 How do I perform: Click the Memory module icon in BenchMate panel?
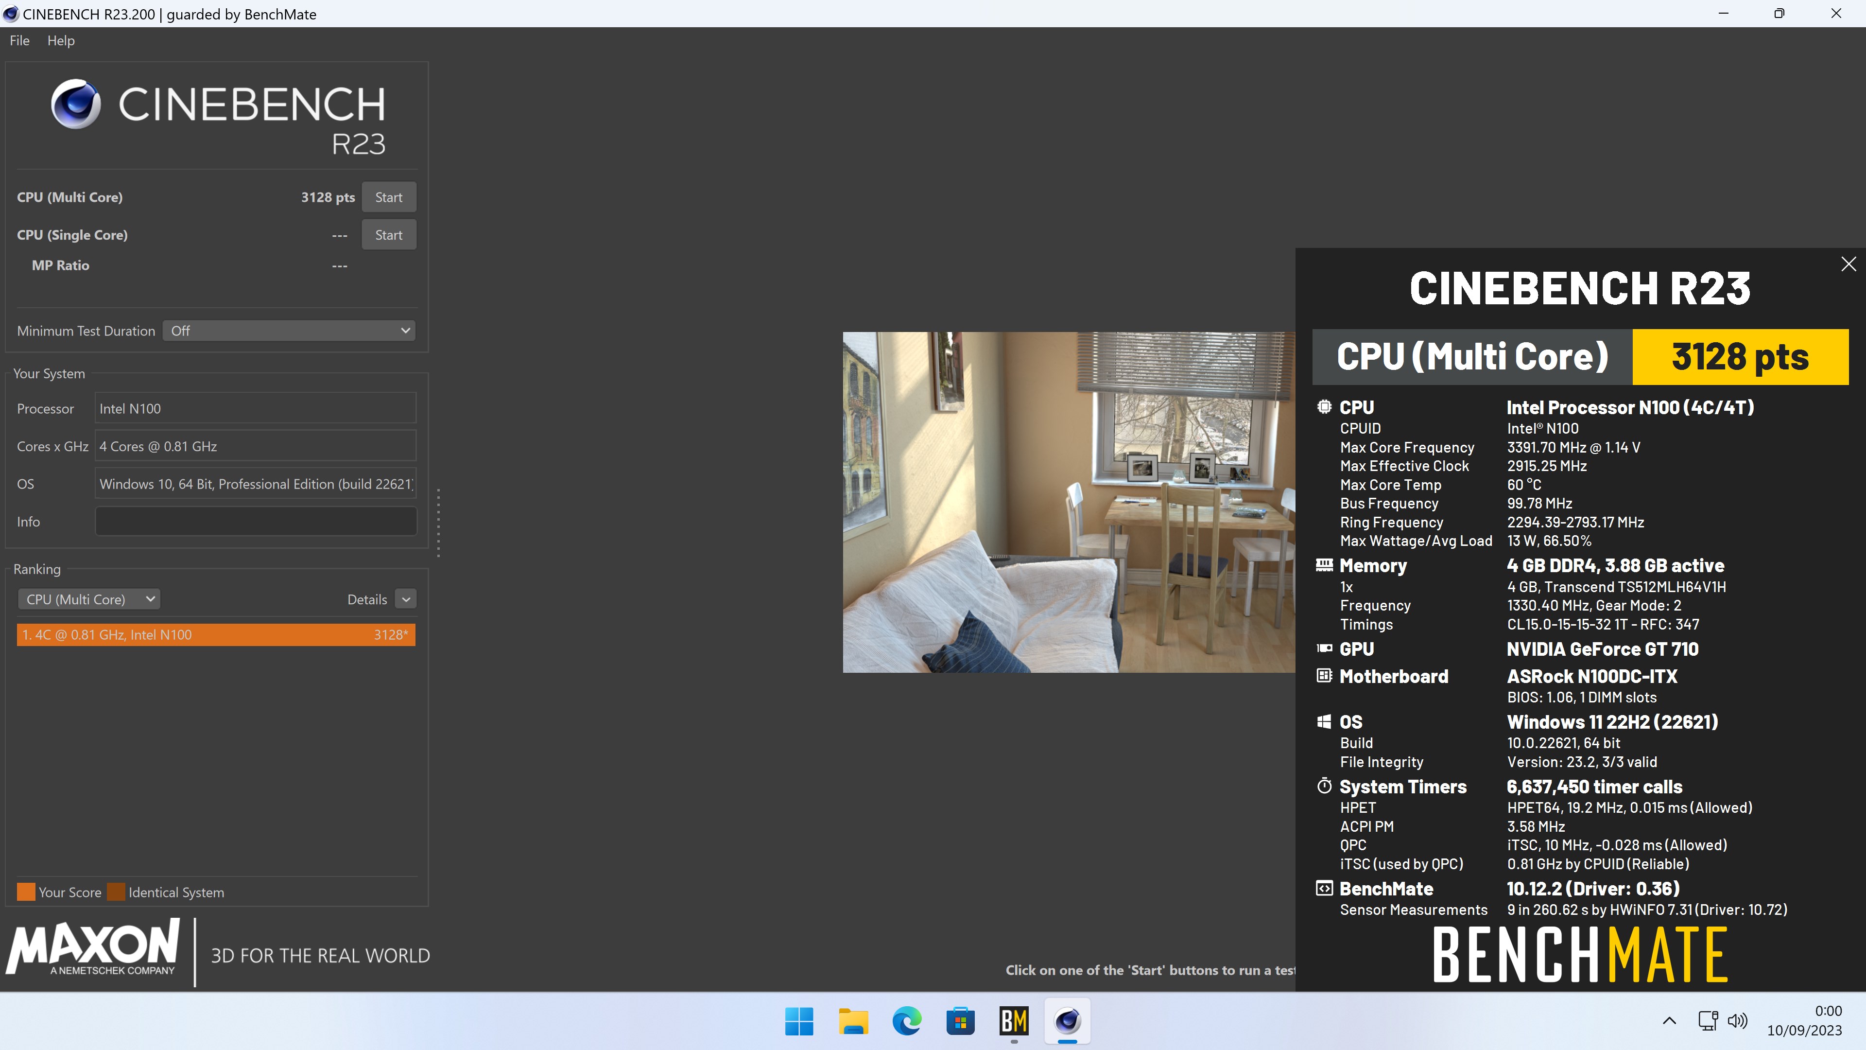click(1324, 565)
